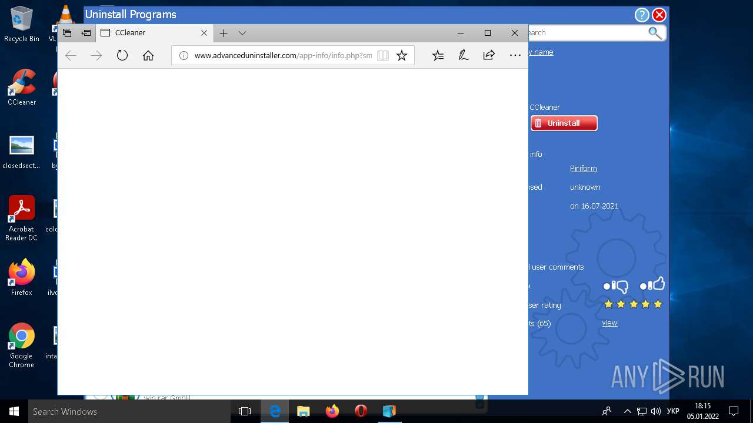Set these tabs aside icon

[86, 33]
